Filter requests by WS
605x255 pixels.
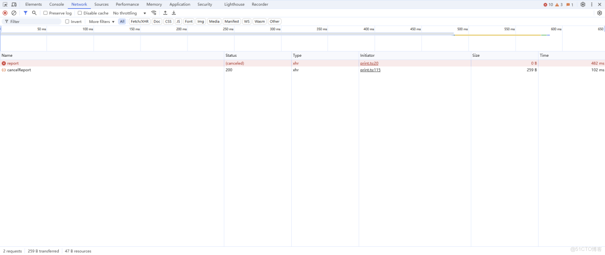[x=247, y=21]
